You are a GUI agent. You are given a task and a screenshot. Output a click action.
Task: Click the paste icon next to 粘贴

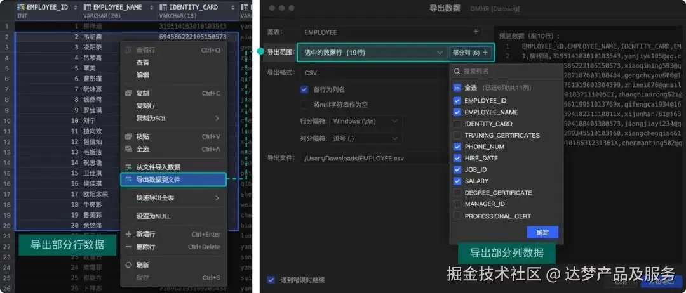pos(128,137)
